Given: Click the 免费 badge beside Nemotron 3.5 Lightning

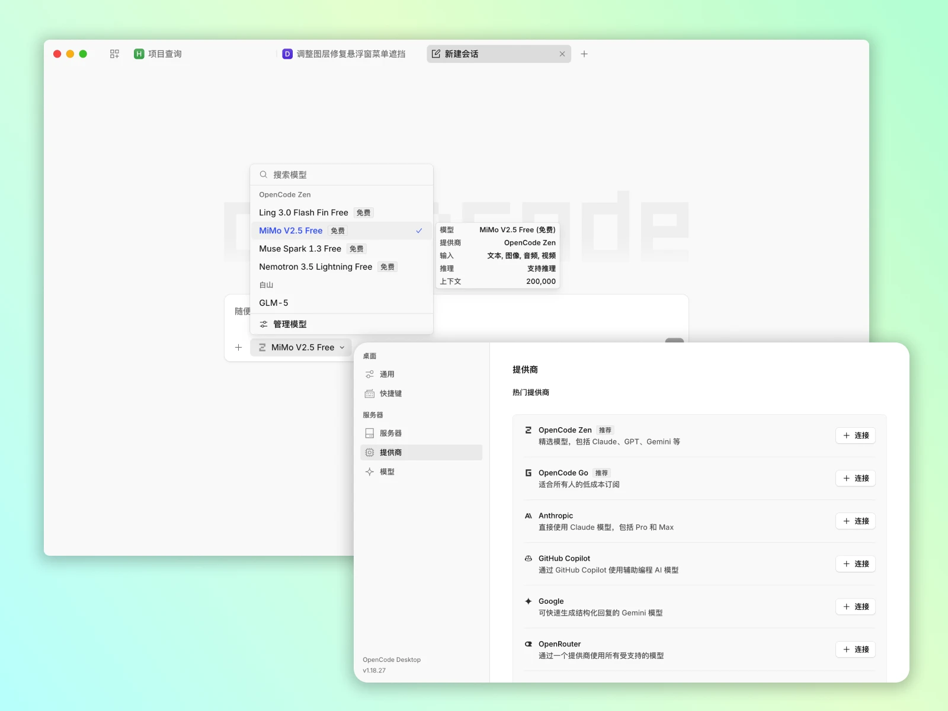Looking at the screenshot, I should 387,267.
